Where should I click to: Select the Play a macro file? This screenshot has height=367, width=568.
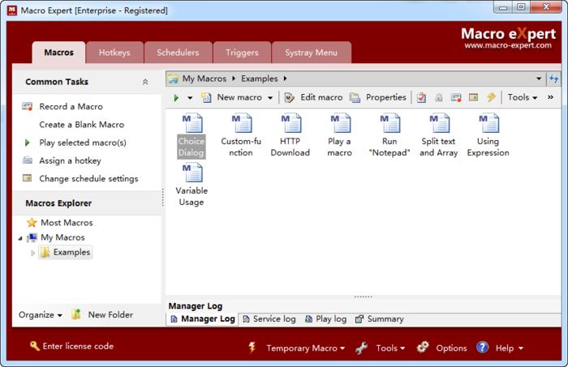tap(339, 135)
